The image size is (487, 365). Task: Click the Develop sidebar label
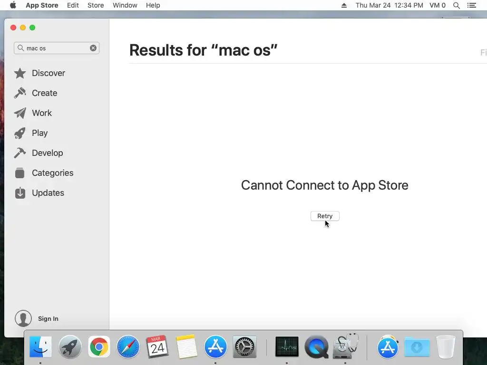click(x=48, y=153)
